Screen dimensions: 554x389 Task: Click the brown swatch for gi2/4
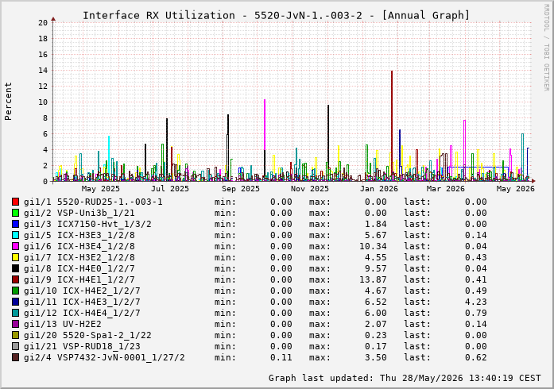(x=15, y=357)
